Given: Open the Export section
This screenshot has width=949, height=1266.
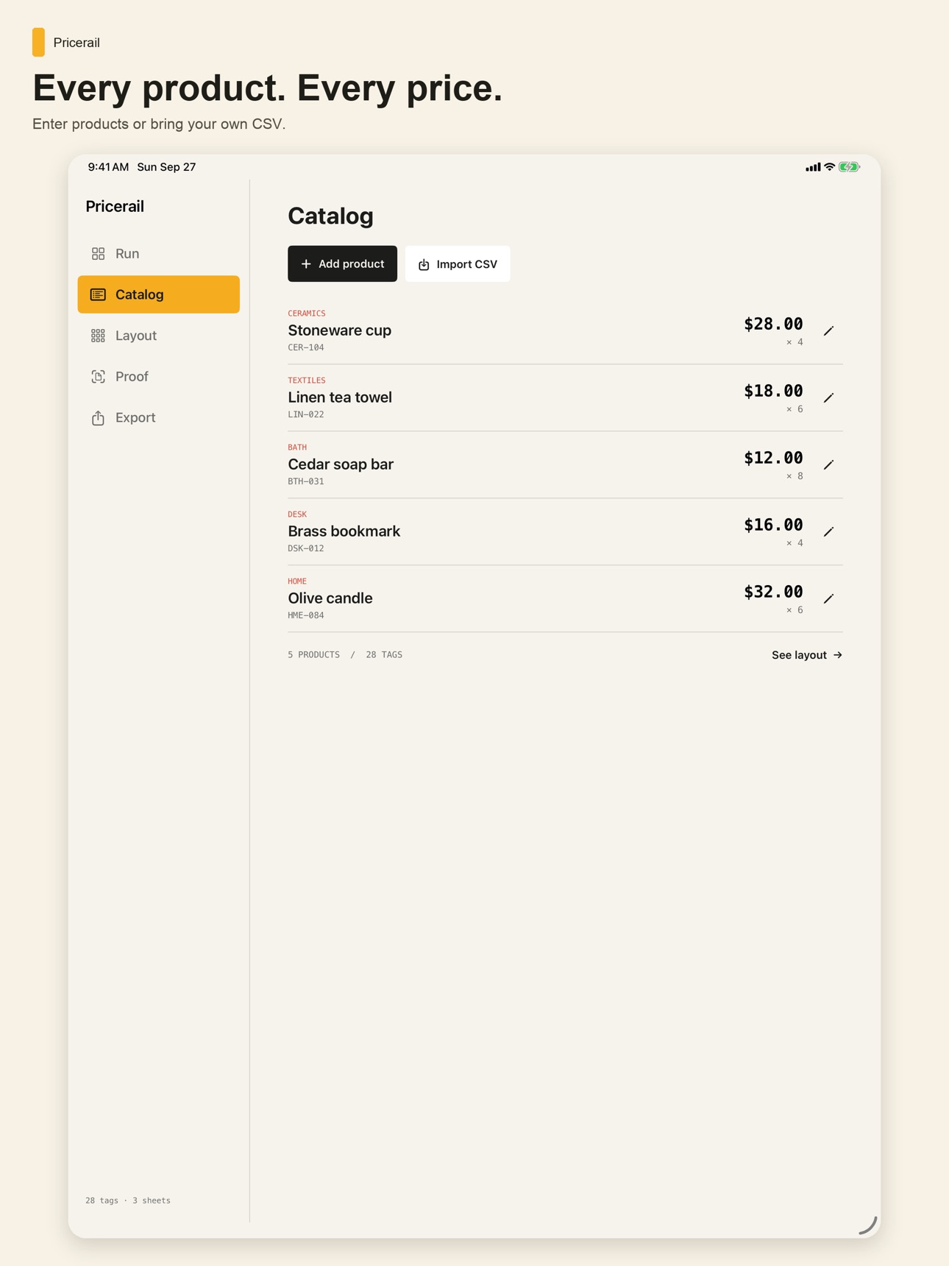Looking at the screenshot, I should click(158, 418).
